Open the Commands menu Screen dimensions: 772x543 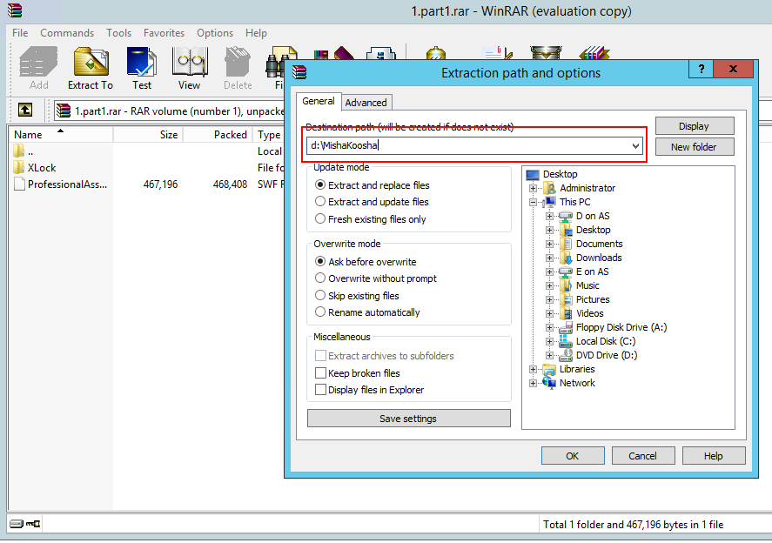pos(67,33)
